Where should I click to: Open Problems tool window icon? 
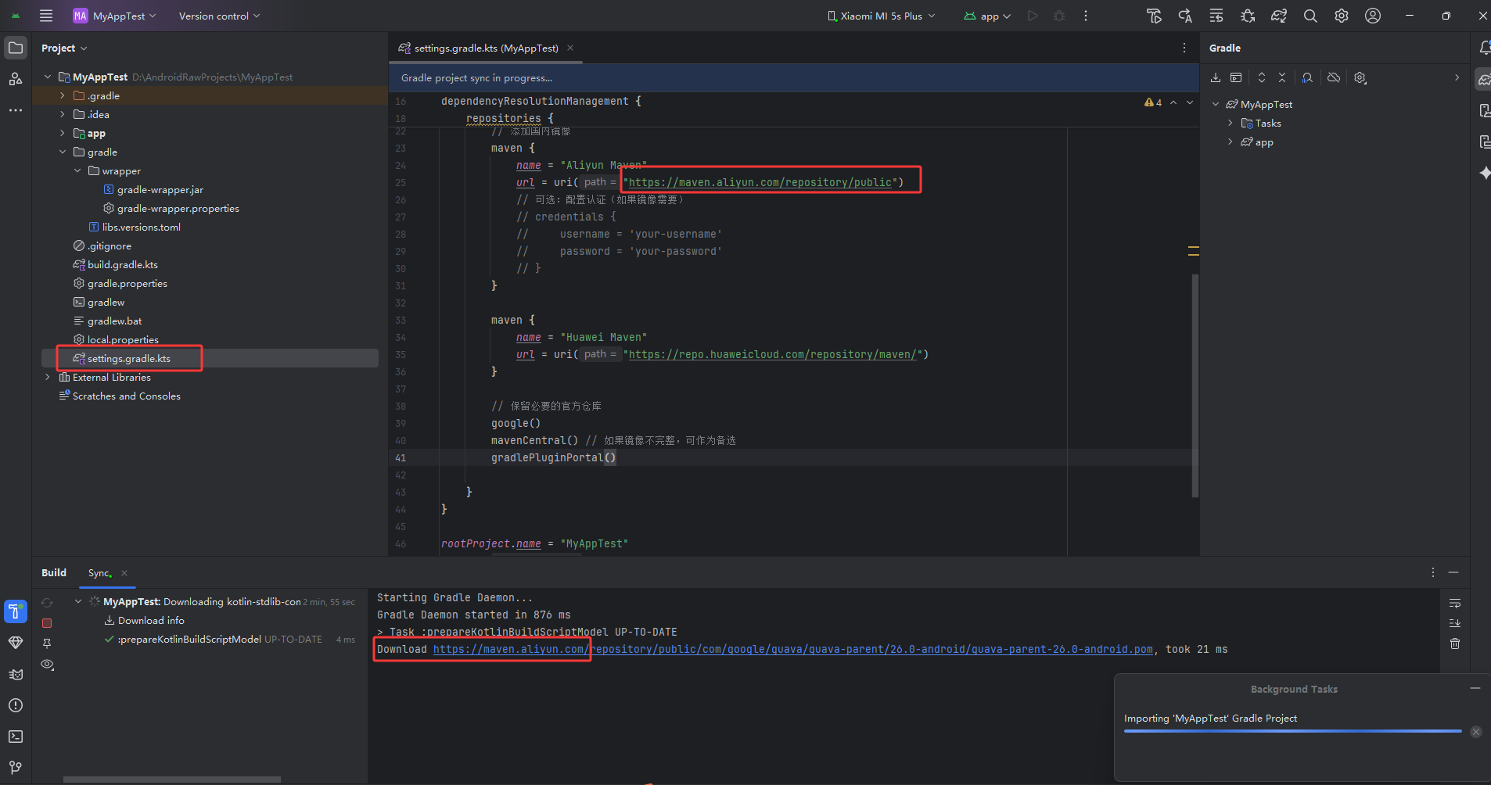pyautogui.click(x=16, y=705)
